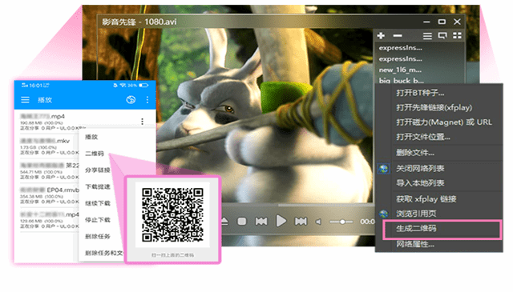Open the hamburger menu in mobile app
This screenshot has height=292, width=513.
click(25, 100)
